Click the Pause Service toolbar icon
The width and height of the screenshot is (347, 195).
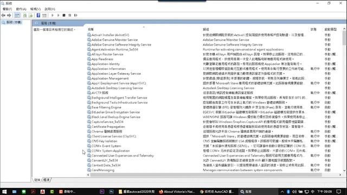[x=70, y=15]
